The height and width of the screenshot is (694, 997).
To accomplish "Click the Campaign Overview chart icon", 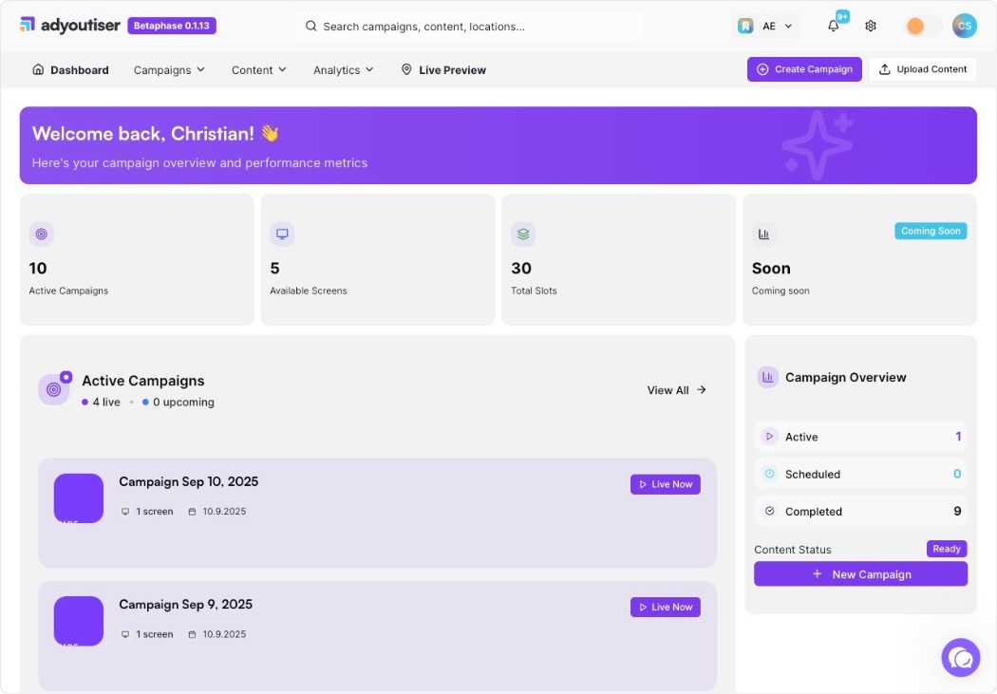I will pyautogui.click(x=767, y=377).
